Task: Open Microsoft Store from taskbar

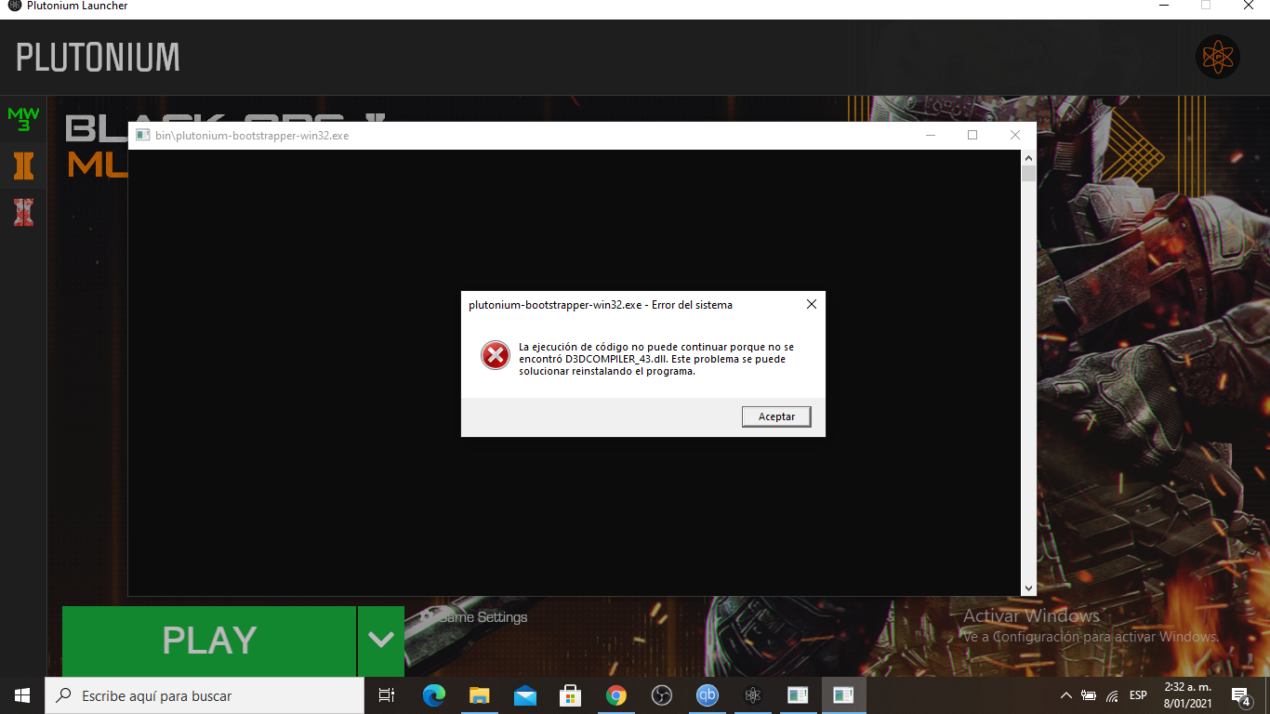Action: (570, 695)
